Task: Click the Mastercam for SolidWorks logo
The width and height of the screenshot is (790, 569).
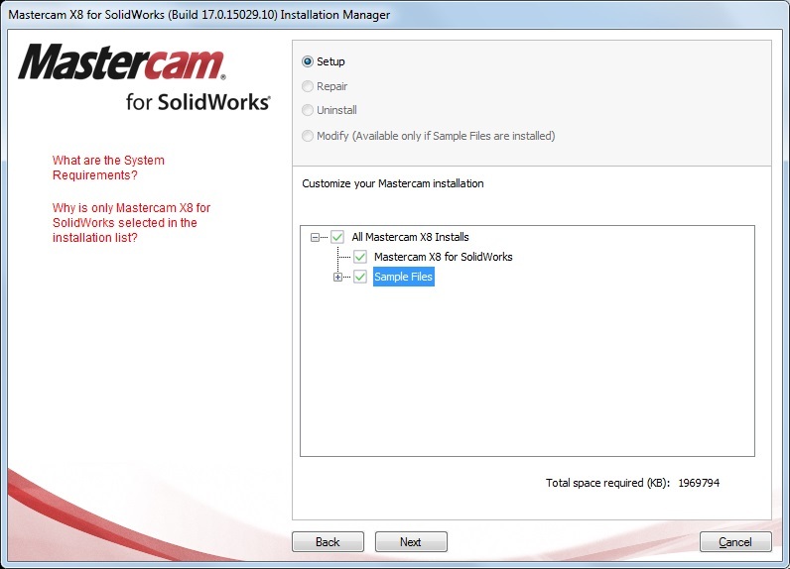Action: tap(145, 77)
